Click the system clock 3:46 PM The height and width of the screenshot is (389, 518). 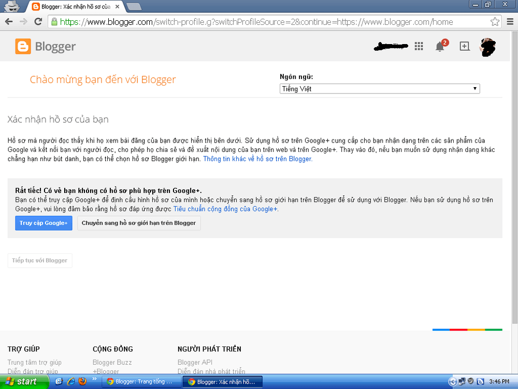(499, 382)
